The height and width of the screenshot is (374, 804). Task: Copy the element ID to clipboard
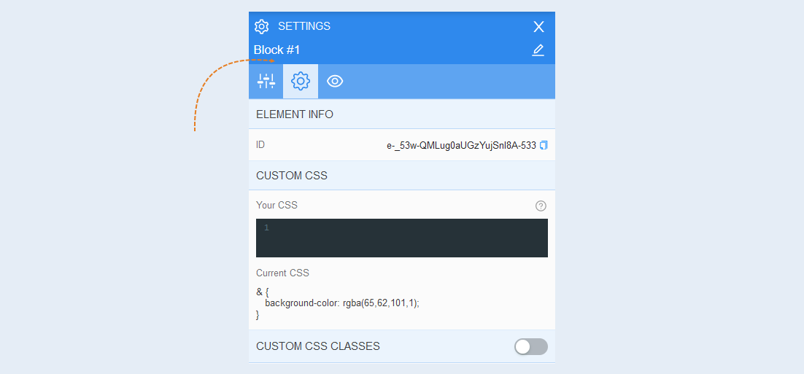point(544,146)
